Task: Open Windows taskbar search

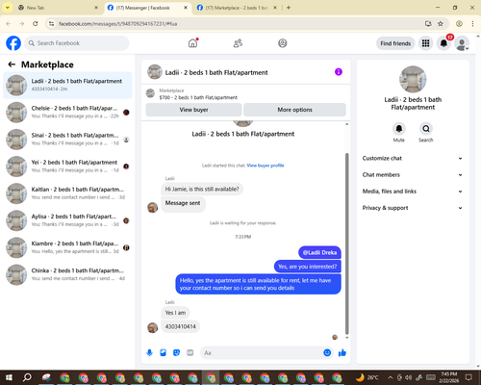Action: (27, 377)
